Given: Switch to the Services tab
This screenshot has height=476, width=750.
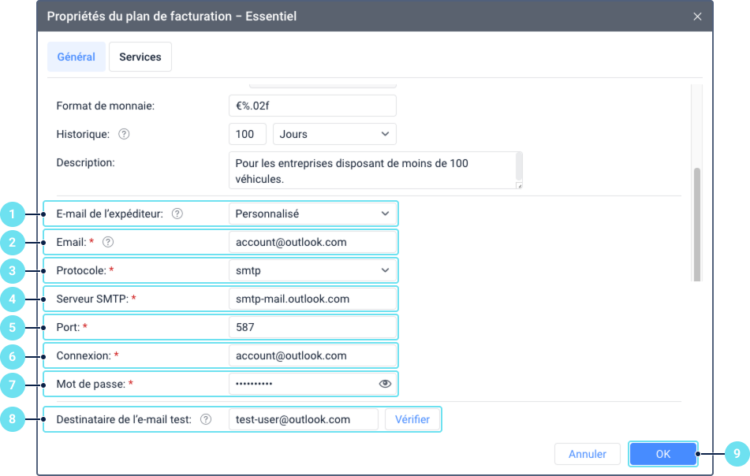Looking at the screenshot, I should coord(140,58).
